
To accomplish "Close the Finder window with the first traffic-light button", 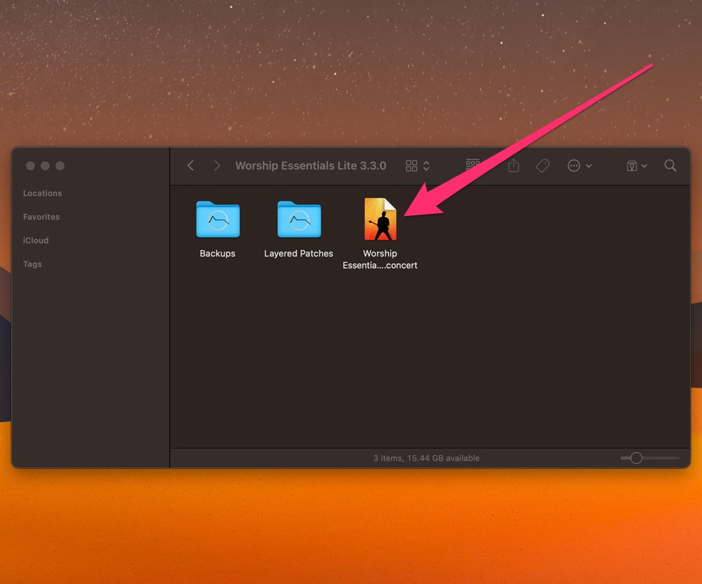I will [x=30, y=166].
